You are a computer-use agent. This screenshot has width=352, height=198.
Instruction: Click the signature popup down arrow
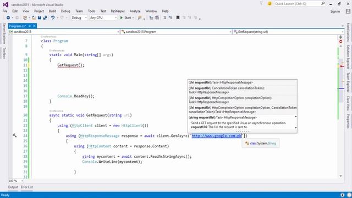296,128
